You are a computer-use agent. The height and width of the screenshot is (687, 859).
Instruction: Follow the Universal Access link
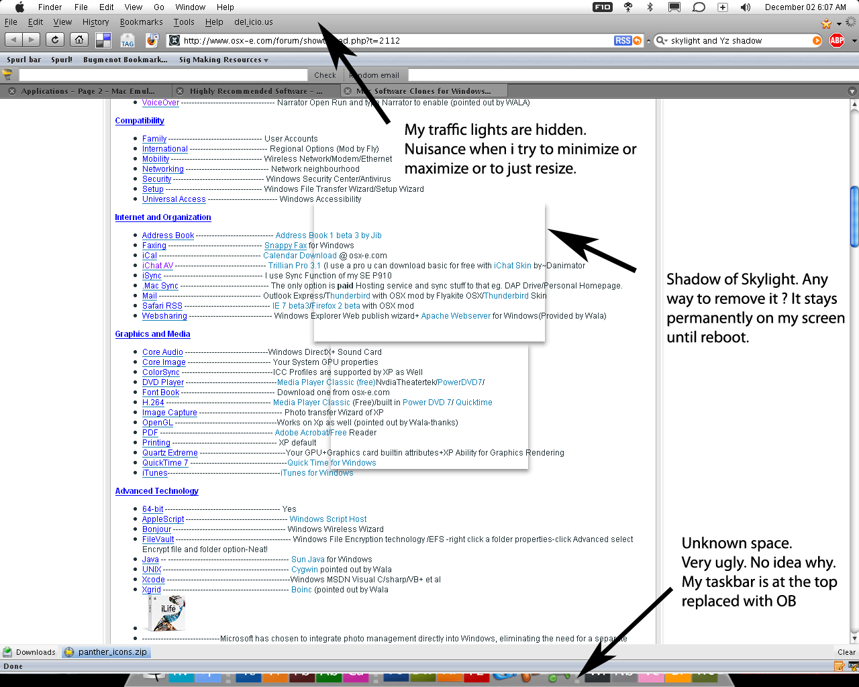click(x=174, y=199)
